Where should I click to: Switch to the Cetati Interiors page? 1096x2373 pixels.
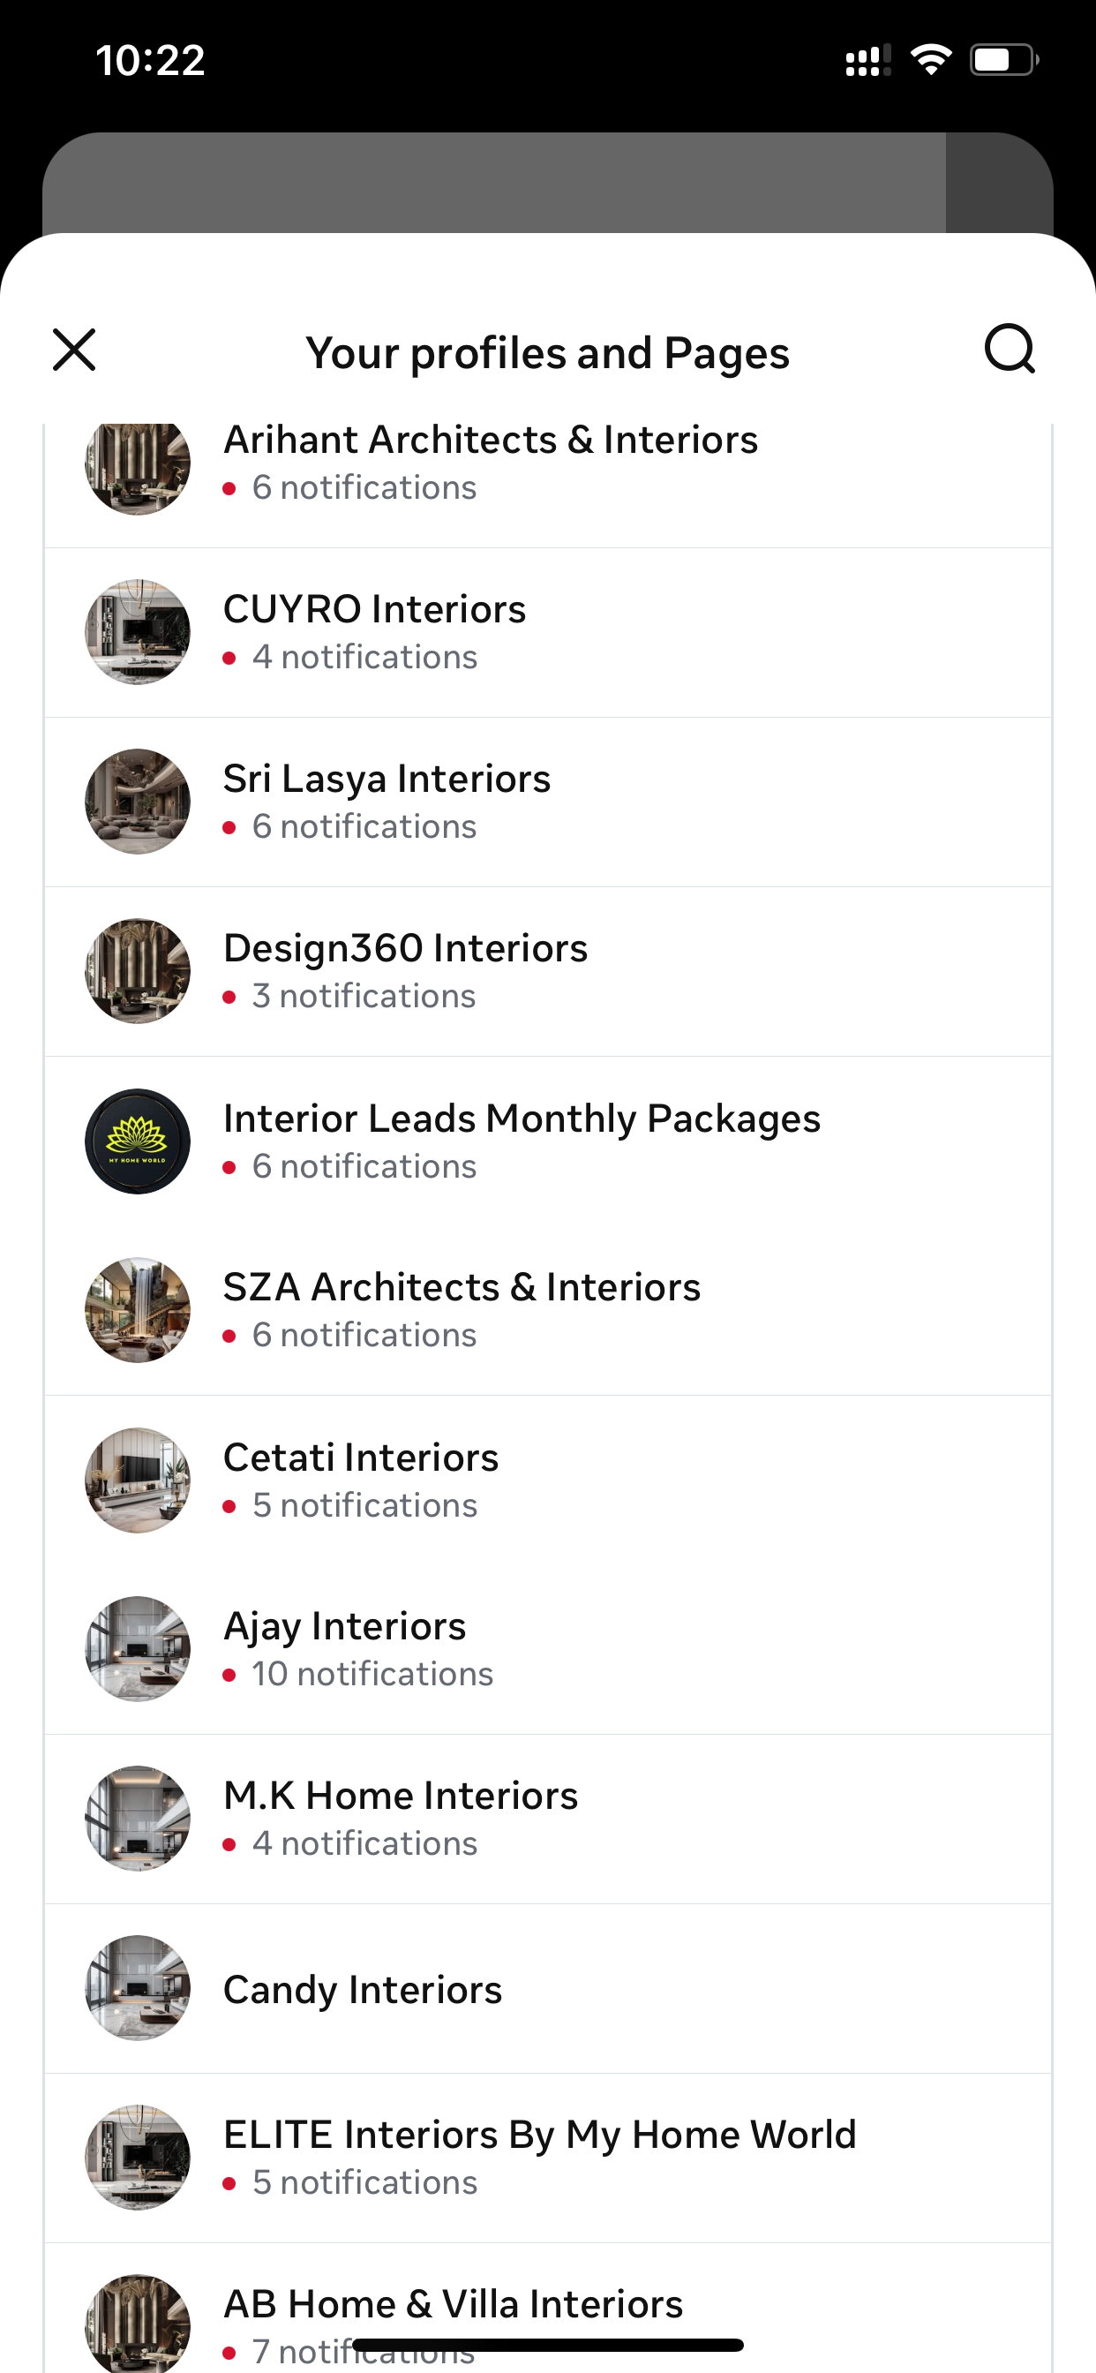pos(548,1480)
